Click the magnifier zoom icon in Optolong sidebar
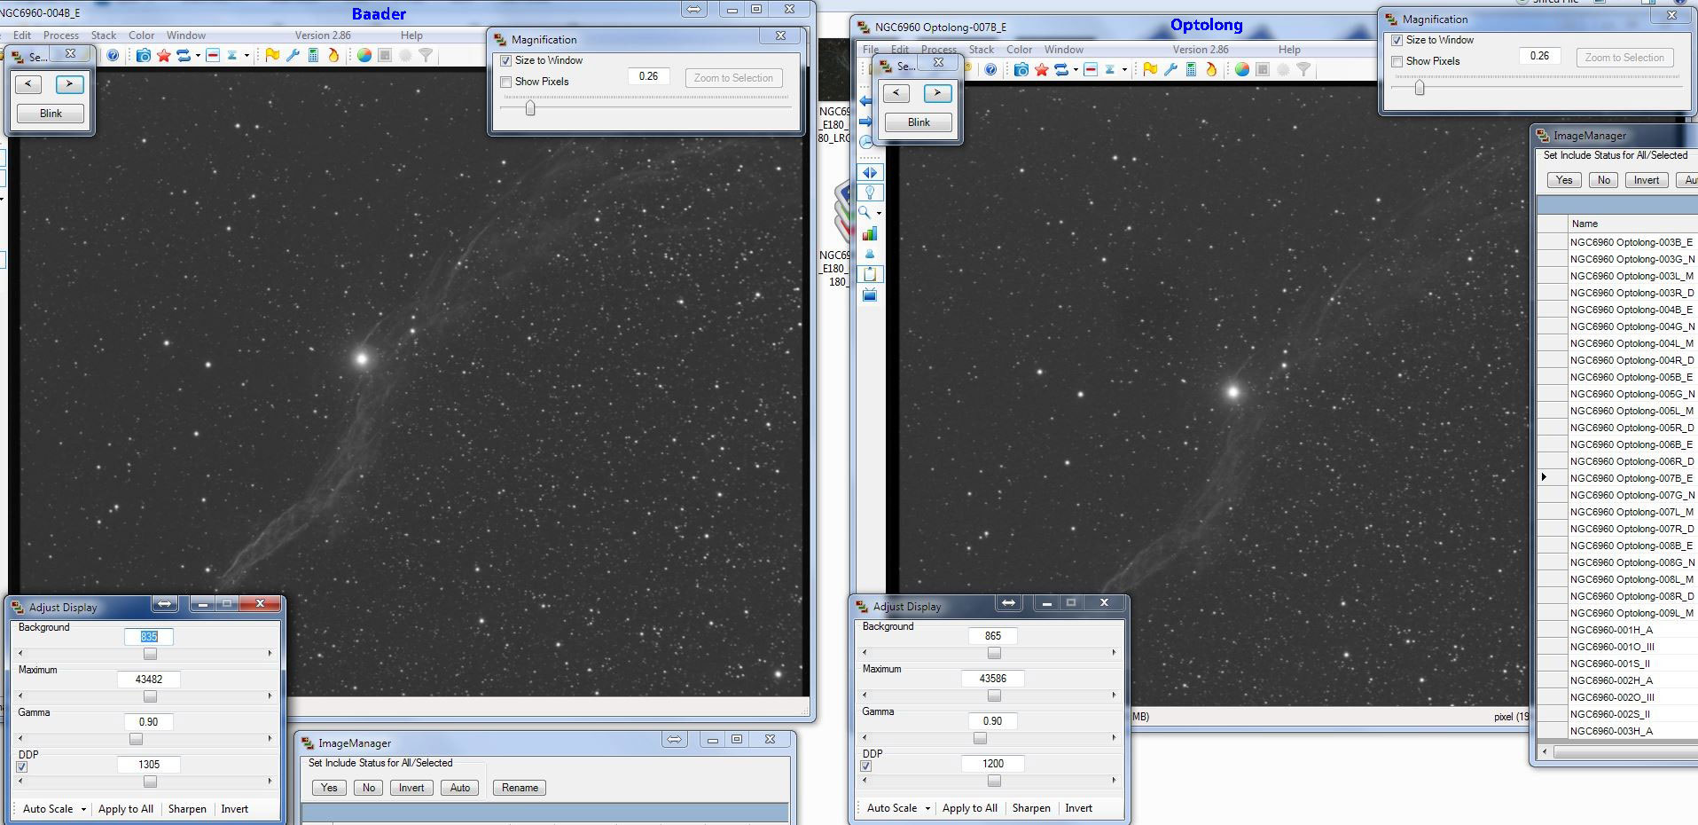The image size is (1698, 825). click(865, 213)
